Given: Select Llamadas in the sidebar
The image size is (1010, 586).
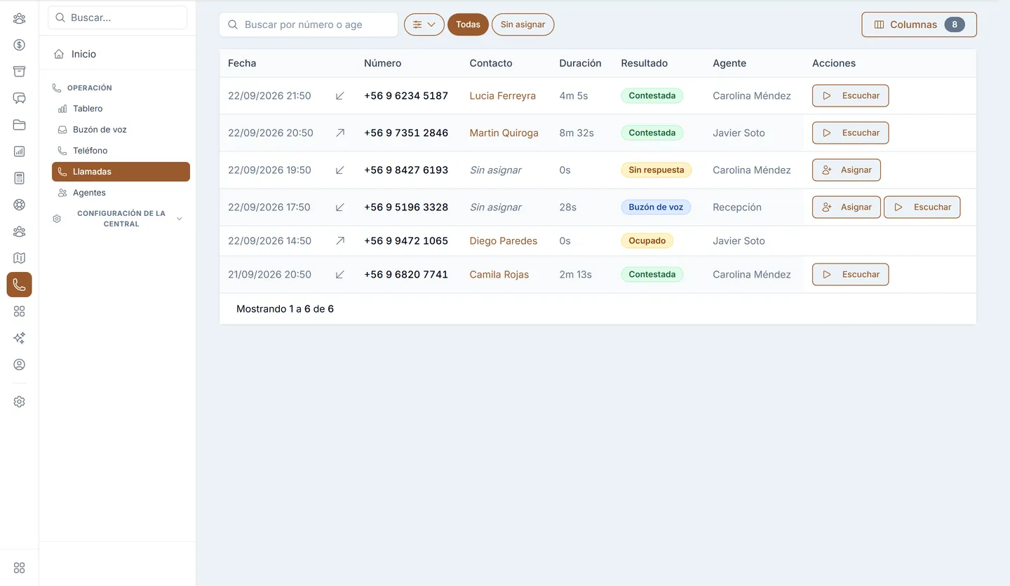Looking at the screenshot, I should pyautogui.click(x=121, y=172).
